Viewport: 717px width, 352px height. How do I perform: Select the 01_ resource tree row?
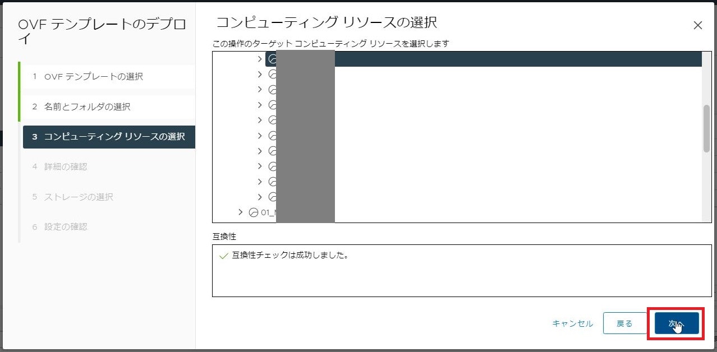coord(457,212)
